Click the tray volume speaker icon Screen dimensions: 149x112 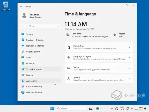coord(131,109)
